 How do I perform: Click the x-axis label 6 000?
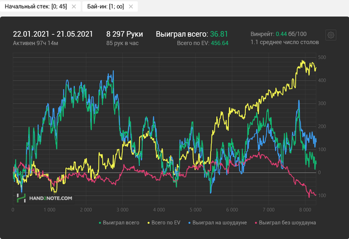[x=232, y=210]
